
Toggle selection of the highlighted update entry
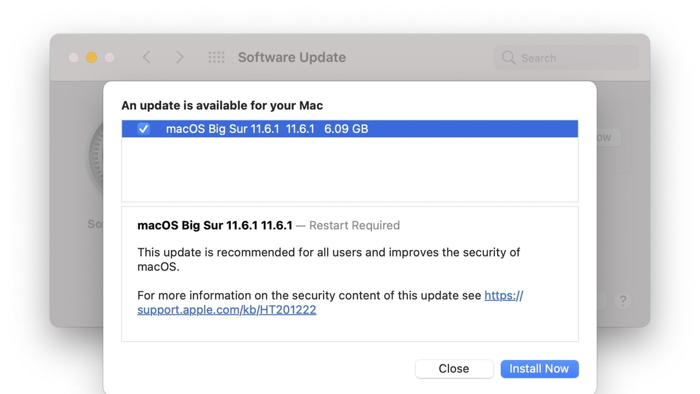(143, 129)
